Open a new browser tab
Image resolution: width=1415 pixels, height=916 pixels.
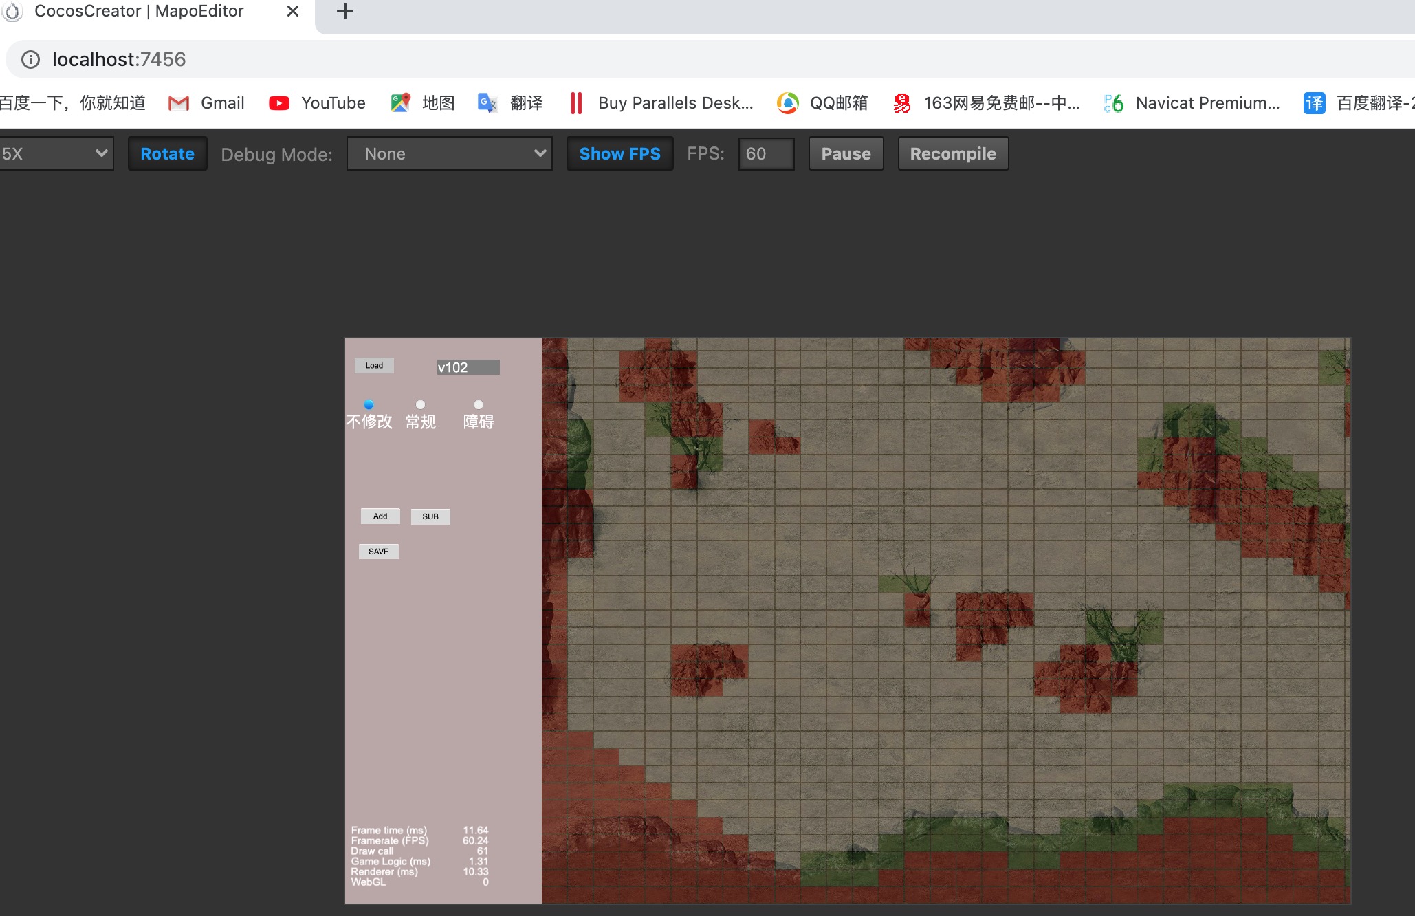[x=345, y=12]
